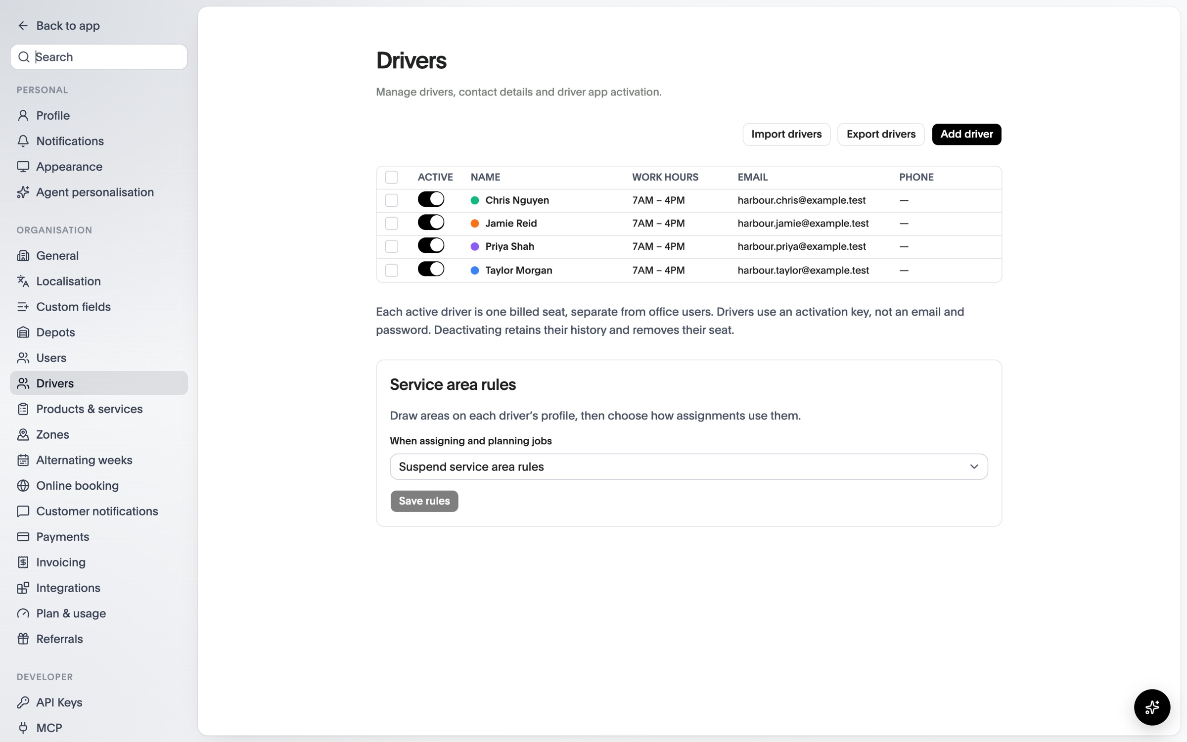
Task: Click the Agent personalisation sparkle icon
Action: click(23, 192)
